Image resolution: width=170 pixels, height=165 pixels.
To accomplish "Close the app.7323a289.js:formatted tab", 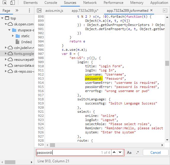I will click(151, 10).
